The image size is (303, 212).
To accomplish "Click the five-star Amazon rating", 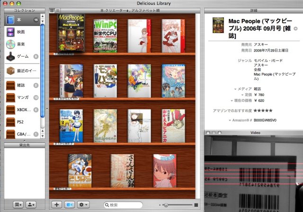I will pyautogui.click(x=263, y=111).
